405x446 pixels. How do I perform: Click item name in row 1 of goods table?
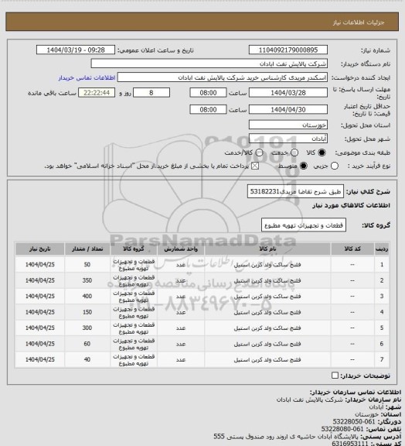pos(267,265)
